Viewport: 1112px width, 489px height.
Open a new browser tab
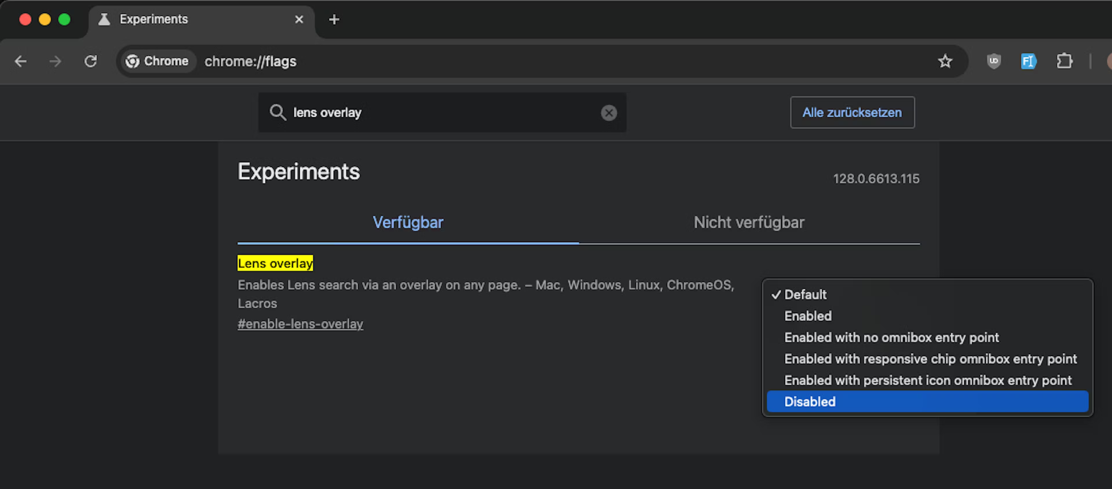click(334, 19)
